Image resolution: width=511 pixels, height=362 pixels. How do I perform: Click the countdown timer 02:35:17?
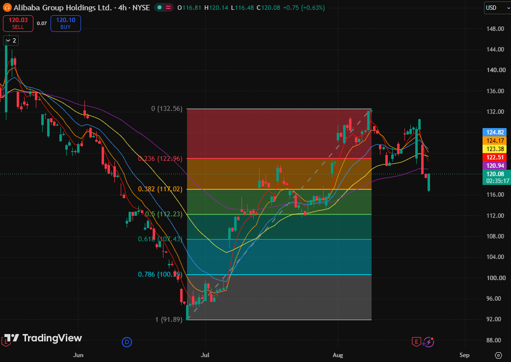click(x=497, y=181)
